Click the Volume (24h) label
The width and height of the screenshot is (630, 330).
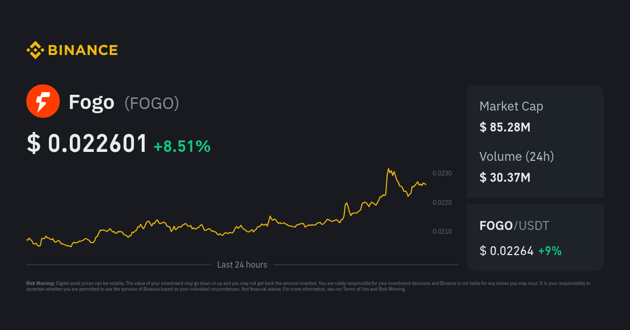click(x=517, y=156)
